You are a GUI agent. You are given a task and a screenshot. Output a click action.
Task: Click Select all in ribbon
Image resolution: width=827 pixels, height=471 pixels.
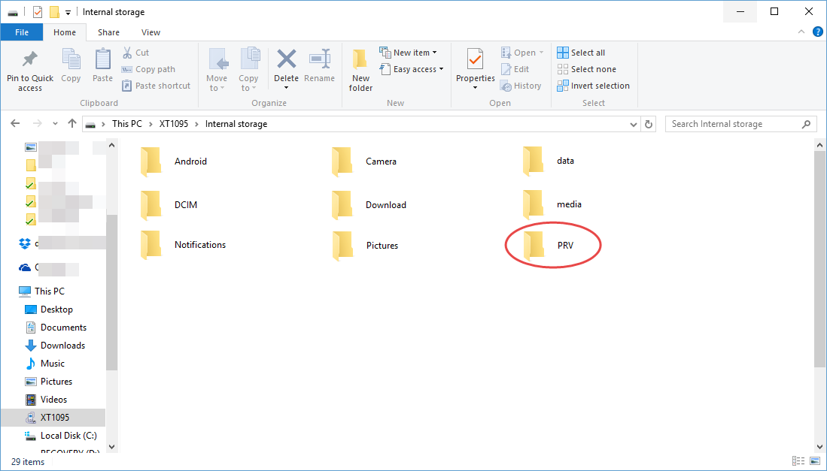click(581, 53)
